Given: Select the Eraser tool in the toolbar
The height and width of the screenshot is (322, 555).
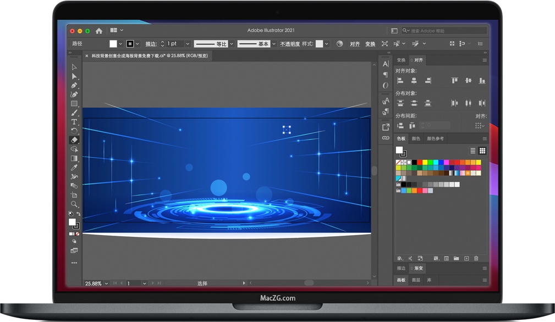Looking at the screenshot, I should click(x=74, y=140).
